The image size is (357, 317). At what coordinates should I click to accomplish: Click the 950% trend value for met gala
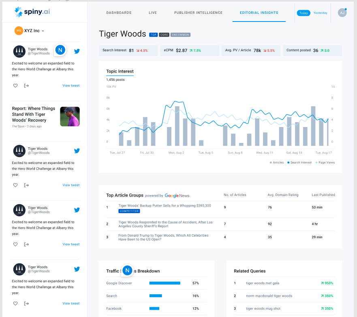tap(327, 283)
